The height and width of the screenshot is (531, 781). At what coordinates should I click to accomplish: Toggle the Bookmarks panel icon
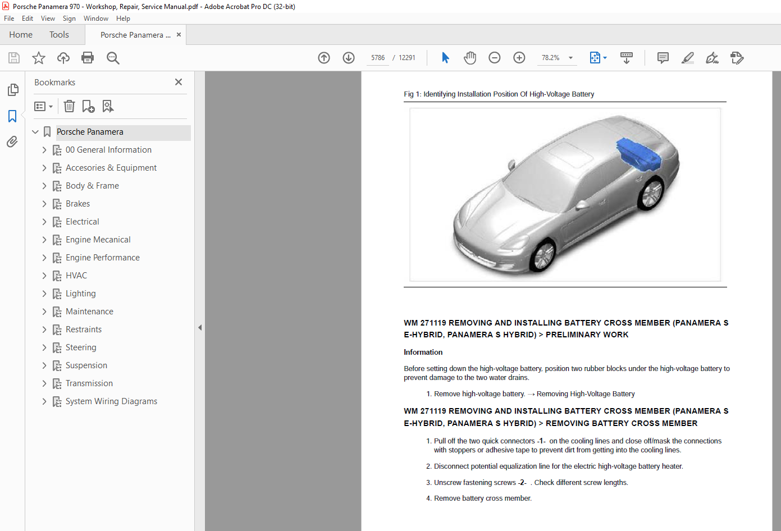coord(12,116)
